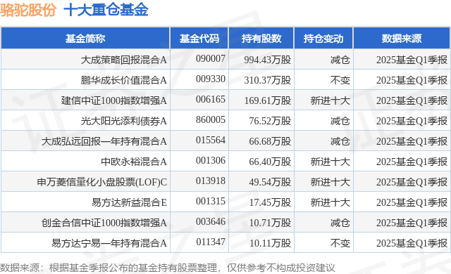Image resolution: width=451 pixels, height=274 pixels.
Task: Click the 基金简称 column header
Action: [85, 39]
